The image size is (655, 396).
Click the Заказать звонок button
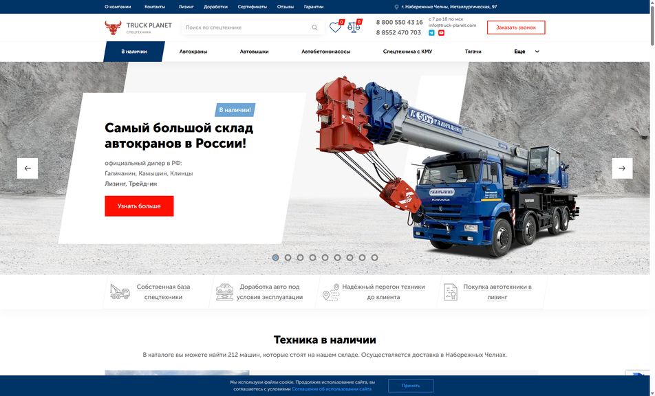516,27
